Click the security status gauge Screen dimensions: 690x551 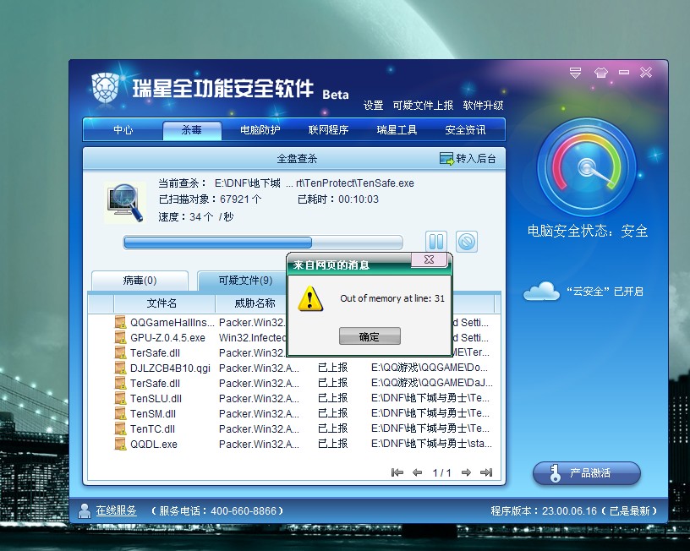click(587, 167)
